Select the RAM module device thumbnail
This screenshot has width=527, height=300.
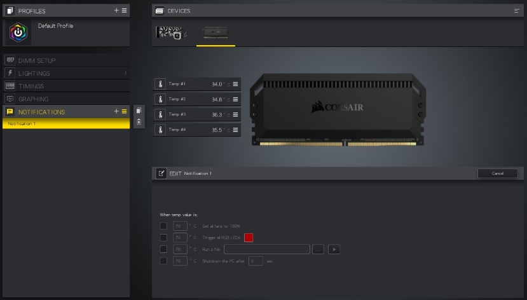(216, 32)
